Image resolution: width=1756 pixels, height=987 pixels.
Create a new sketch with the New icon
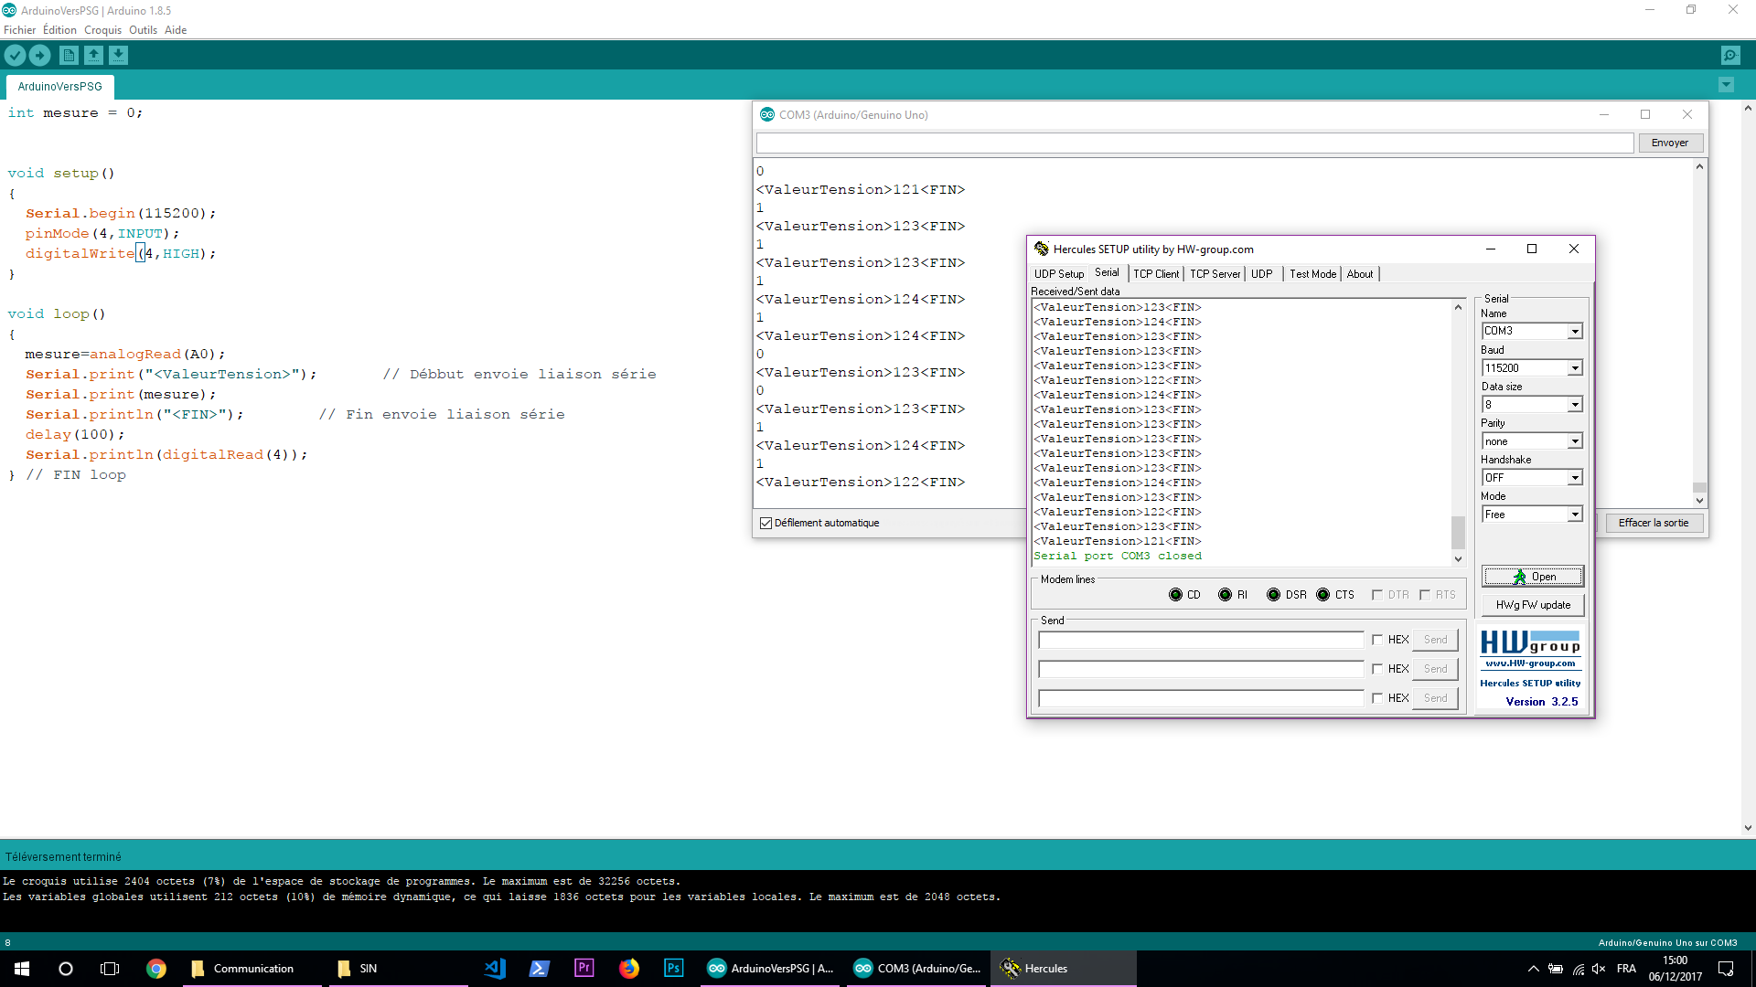pyautogui.click(x=69, y=56)
